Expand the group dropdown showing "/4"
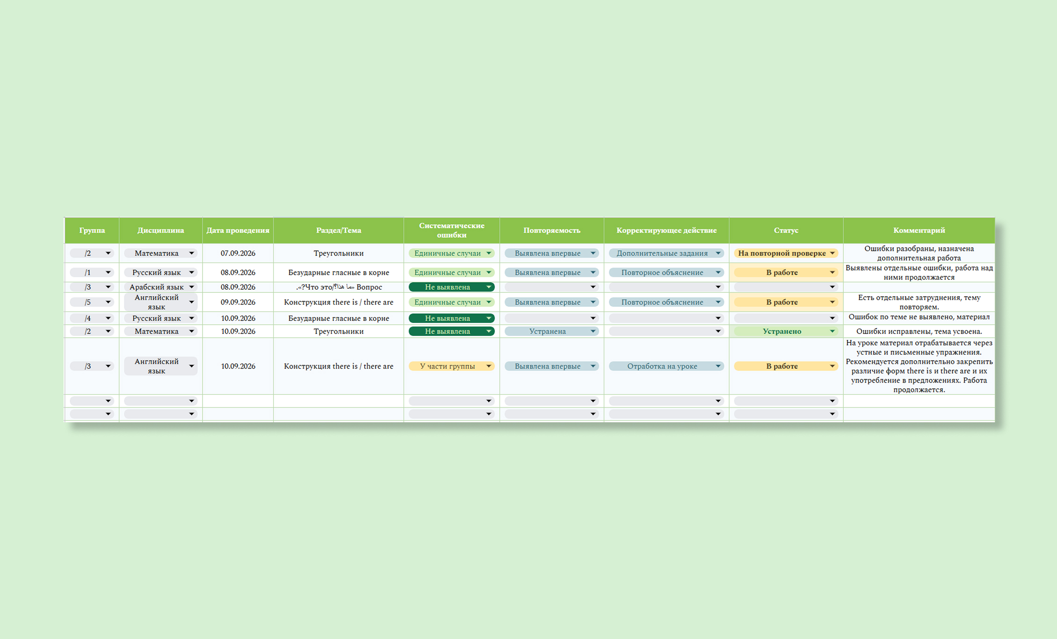 92,318
